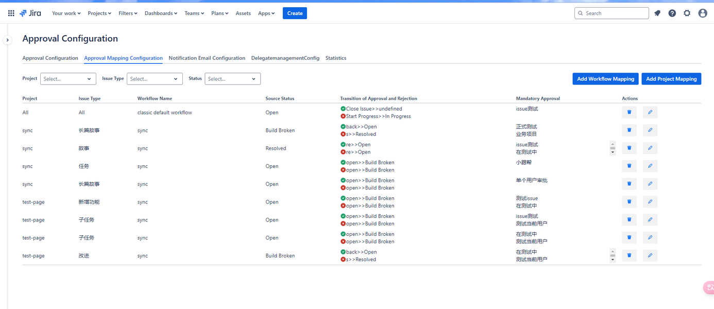Focus the Search input field
The image size is (714, 309).
pyautogui.click(x=611, y=13)
